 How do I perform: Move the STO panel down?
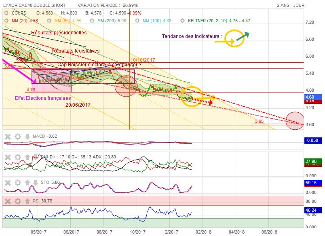click(36, 183)
